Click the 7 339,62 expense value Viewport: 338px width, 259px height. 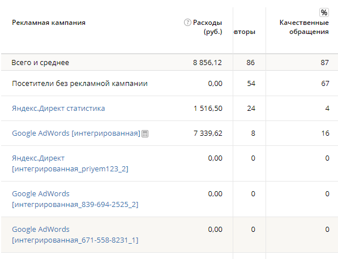click(208, 133)
